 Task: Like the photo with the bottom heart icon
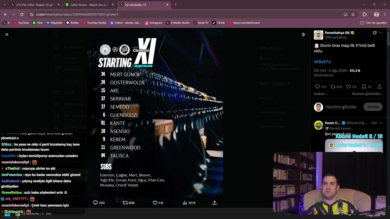coord(155,203)
